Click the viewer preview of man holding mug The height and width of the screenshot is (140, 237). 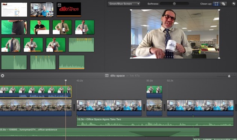point(175,34)
